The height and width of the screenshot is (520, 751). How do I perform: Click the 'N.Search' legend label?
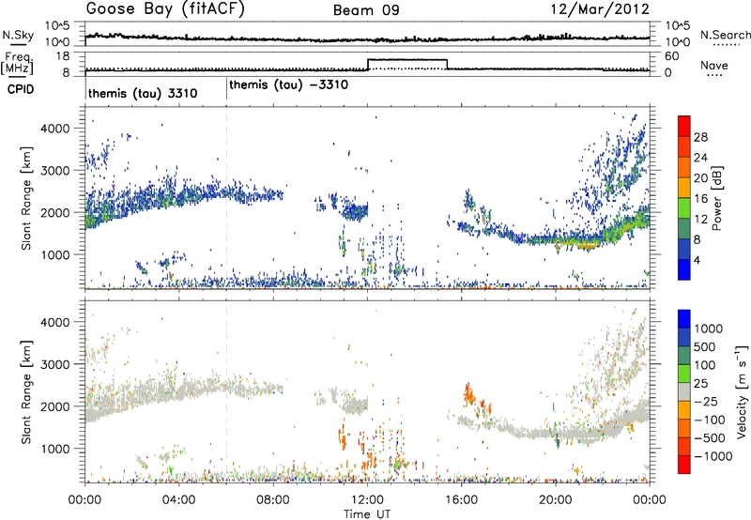pyautogui.click(x=725, y=35)
